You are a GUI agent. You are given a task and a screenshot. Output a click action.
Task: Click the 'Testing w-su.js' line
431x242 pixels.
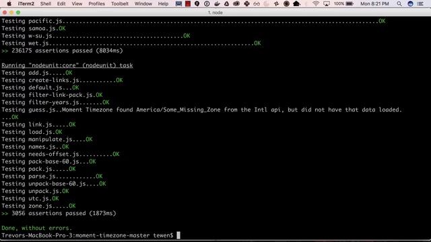point(96,36)
